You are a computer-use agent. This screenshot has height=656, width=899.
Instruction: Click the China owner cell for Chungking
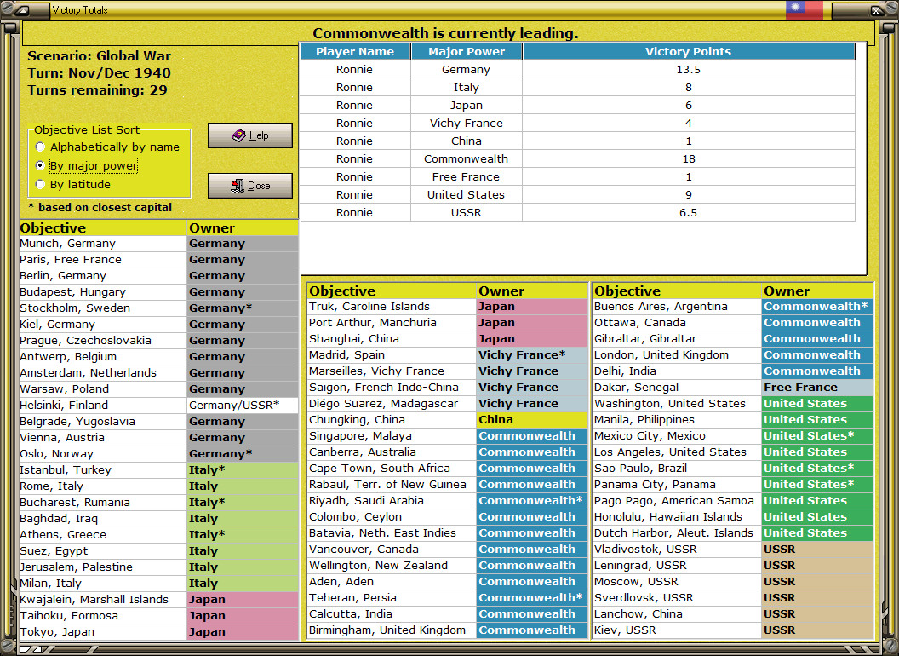532,419
